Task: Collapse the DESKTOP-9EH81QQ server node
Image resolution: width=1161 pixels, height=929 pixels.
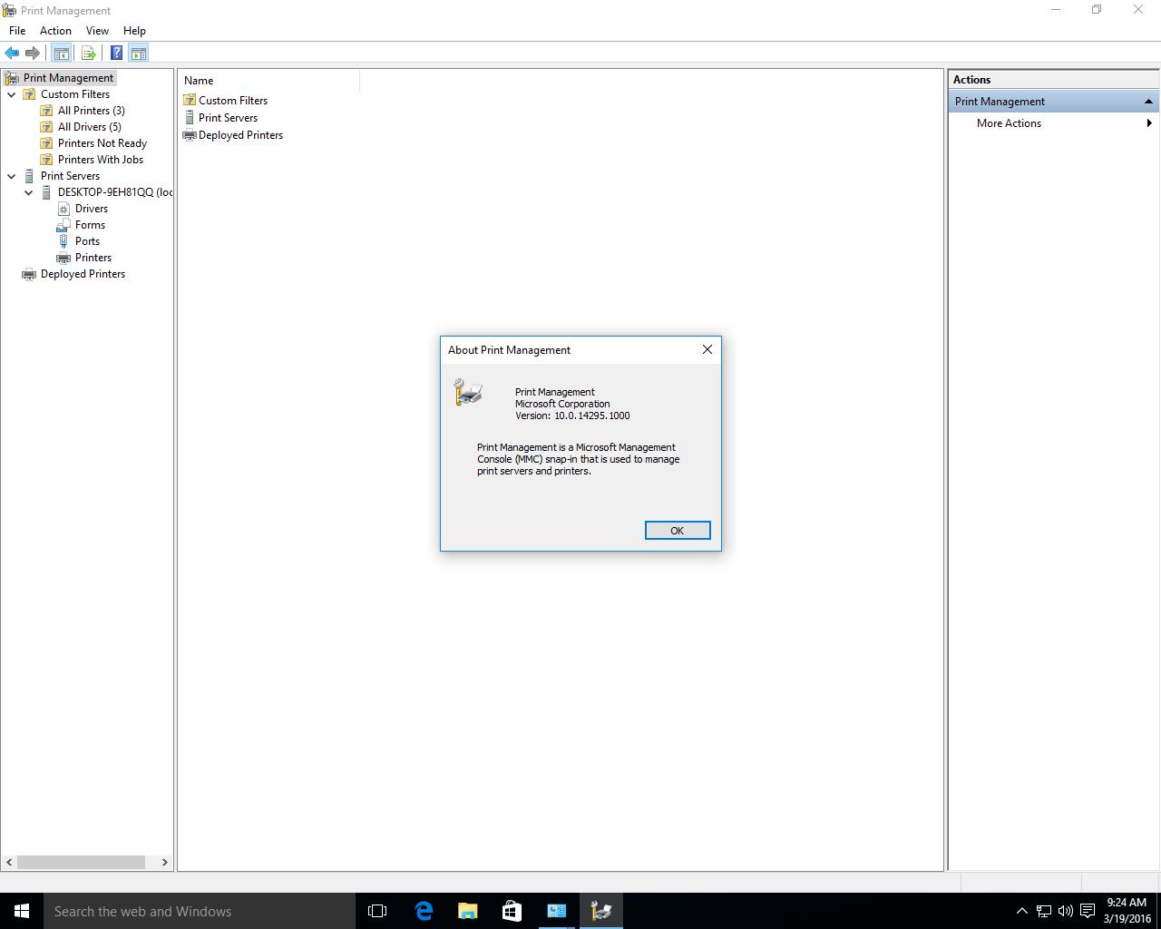Action: pos(29,192)
